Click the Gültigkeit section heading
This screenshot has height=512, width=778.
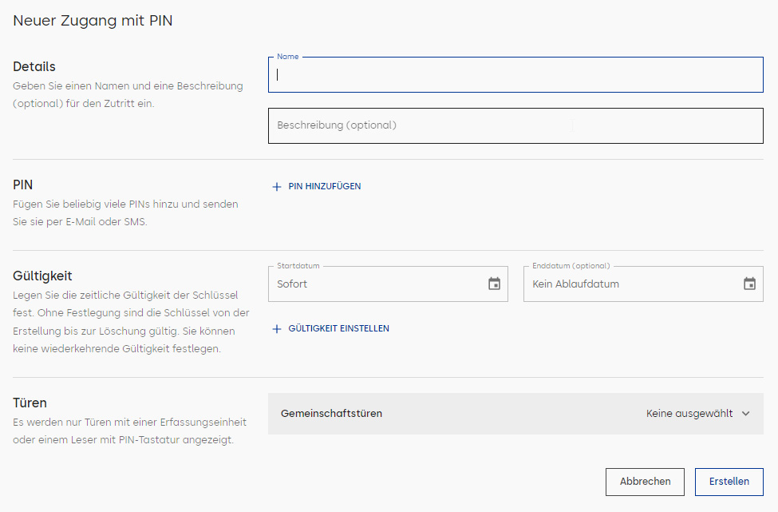pos(42,276)
